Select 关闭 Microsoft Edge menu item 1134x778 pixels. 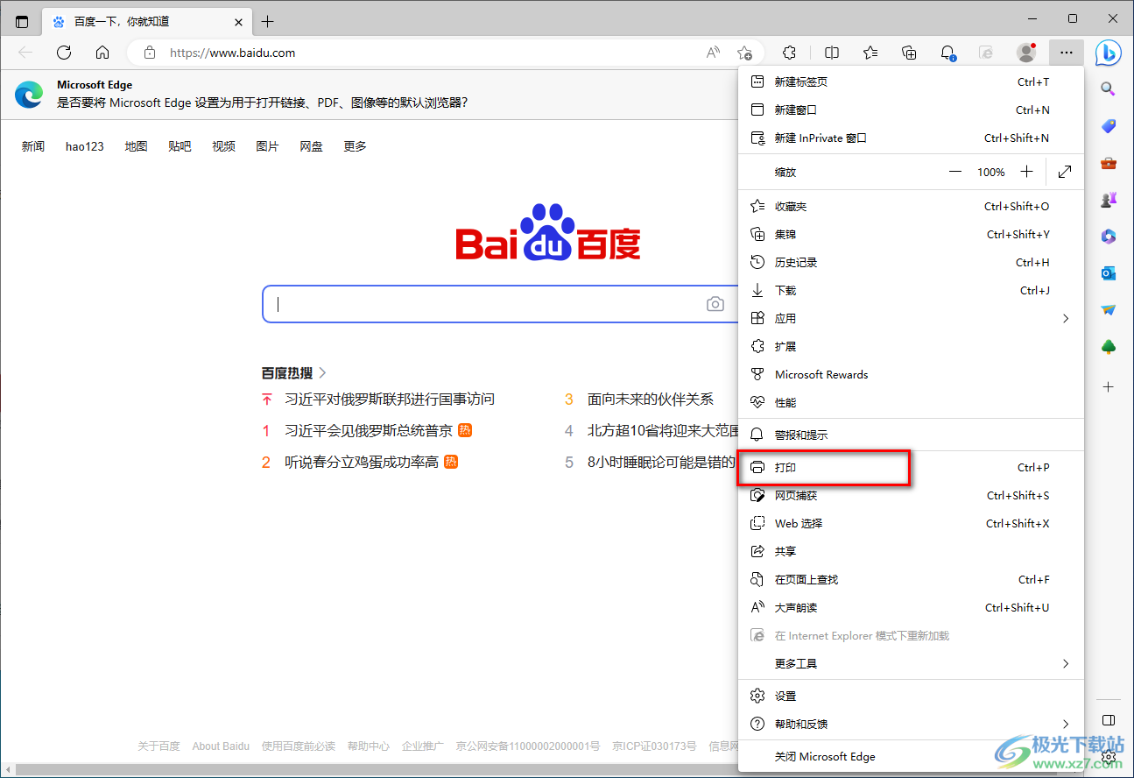[x=911, y=756]
